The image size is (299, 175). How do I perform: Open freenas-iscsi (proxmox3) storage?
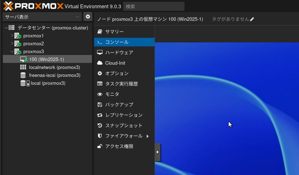(54, 75)
